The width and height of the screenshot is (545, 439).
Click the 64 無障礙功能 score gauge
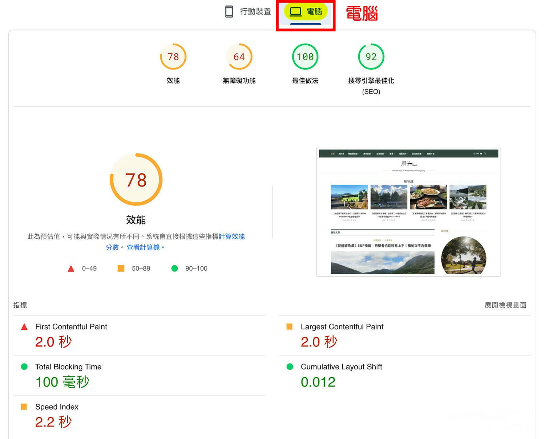click(x=239, y=57)
